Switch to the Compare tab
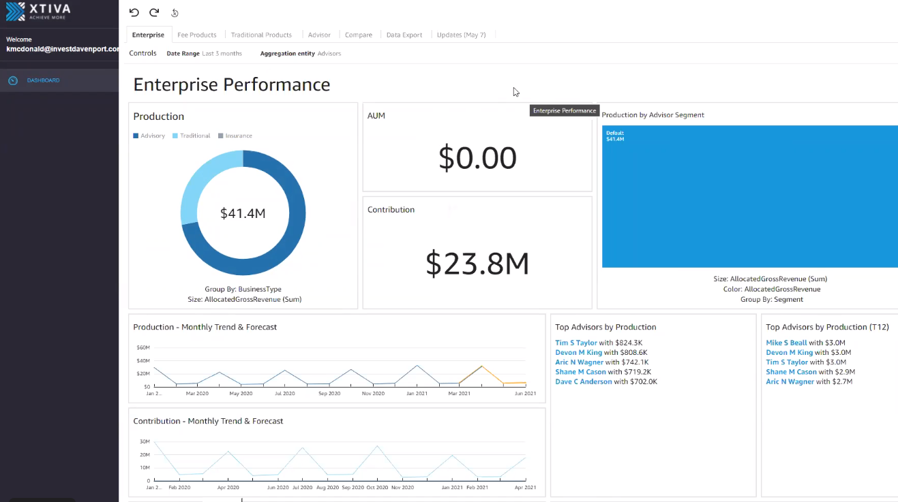Screen dimensions: 898x502 pyautogui.click(x=359, y=35)
